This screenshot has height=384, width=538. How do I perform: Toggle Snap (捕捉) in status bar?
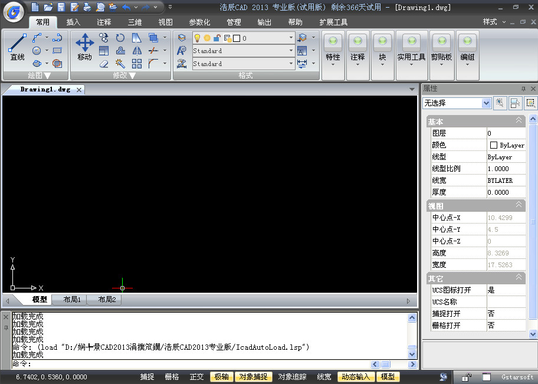tap(147, 377)
